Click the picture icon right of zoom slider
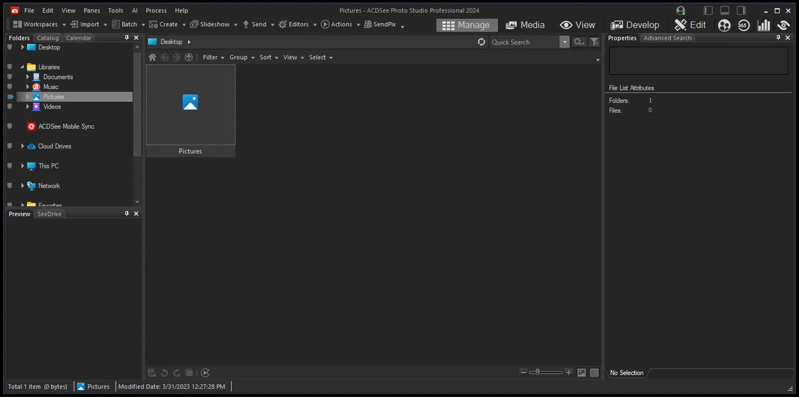This screenshot has width=799, height=397. [582, 373]
